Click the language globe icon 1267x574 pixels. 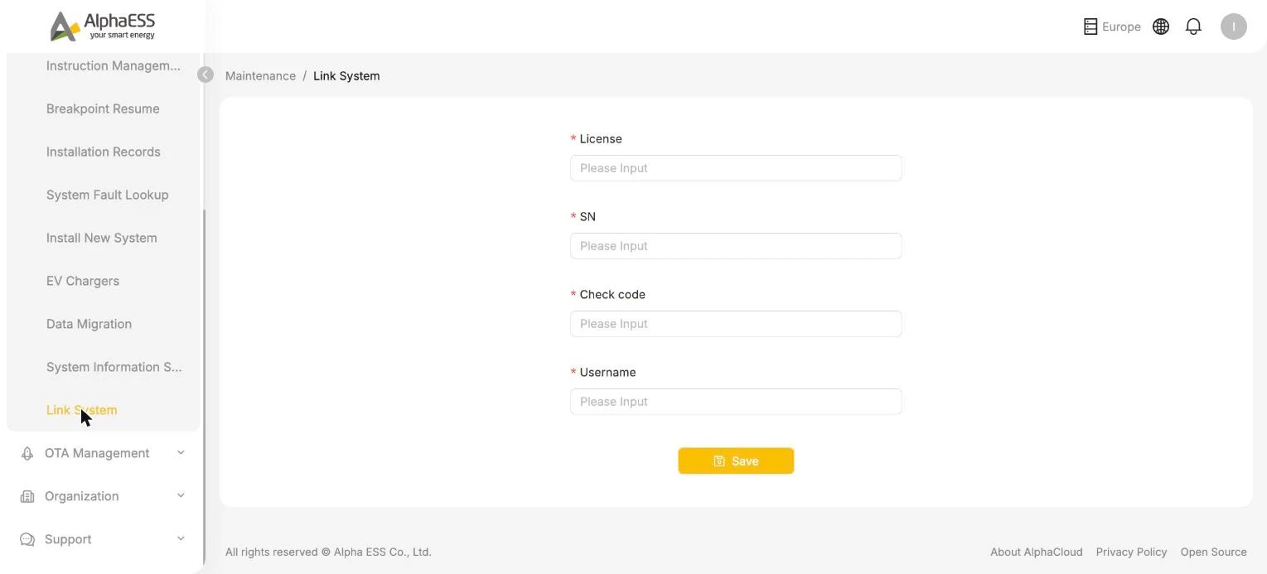1161,27
